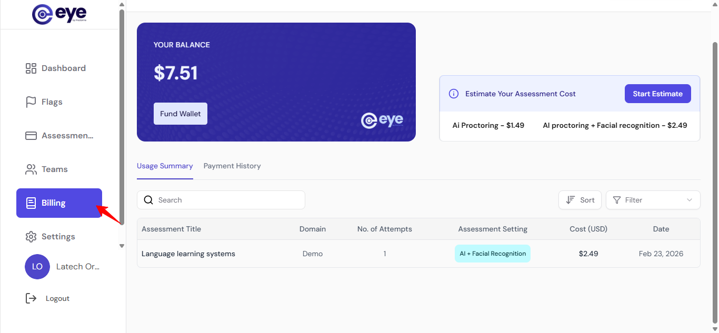Click the No. of Attempts header
Screen dimensions: 719x333
[385, 229]
